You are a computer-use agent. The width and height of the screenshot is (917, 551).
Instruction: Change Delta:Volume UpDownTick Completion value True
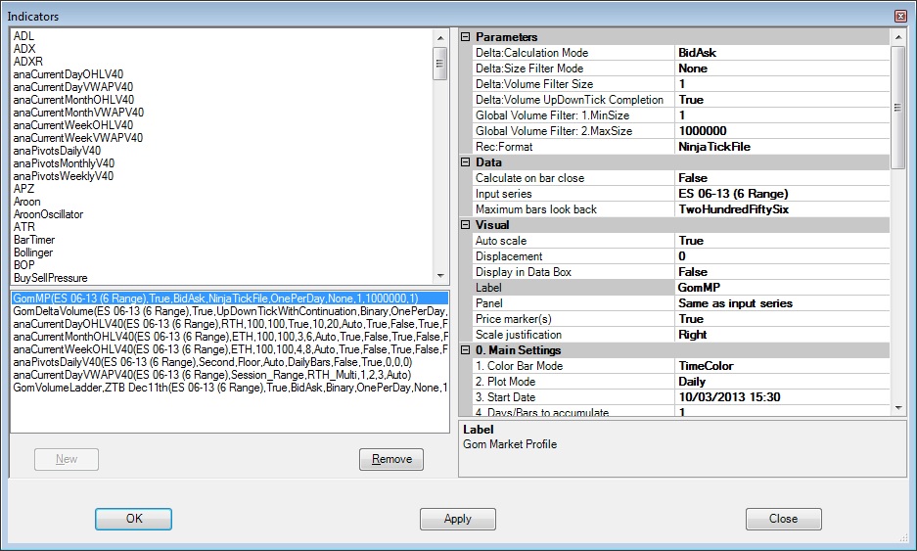pyautogui.click(x=782, y=100)
